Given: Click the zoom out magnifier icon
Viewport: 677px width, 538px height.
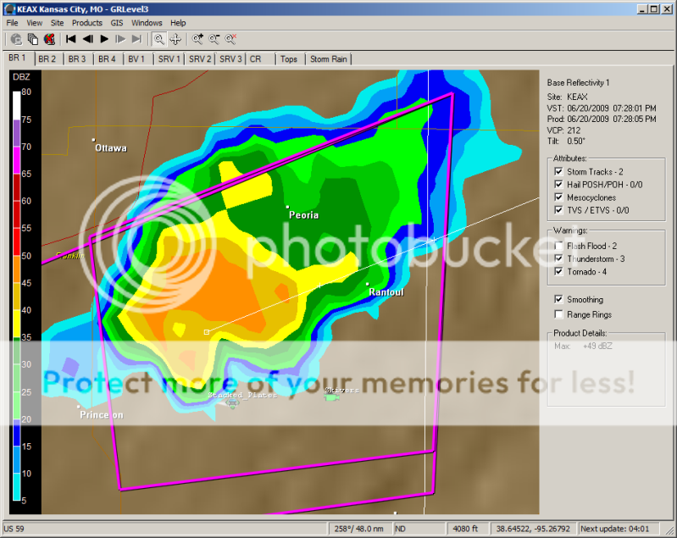Looking at the screenshot, I should tap(214, 39).
